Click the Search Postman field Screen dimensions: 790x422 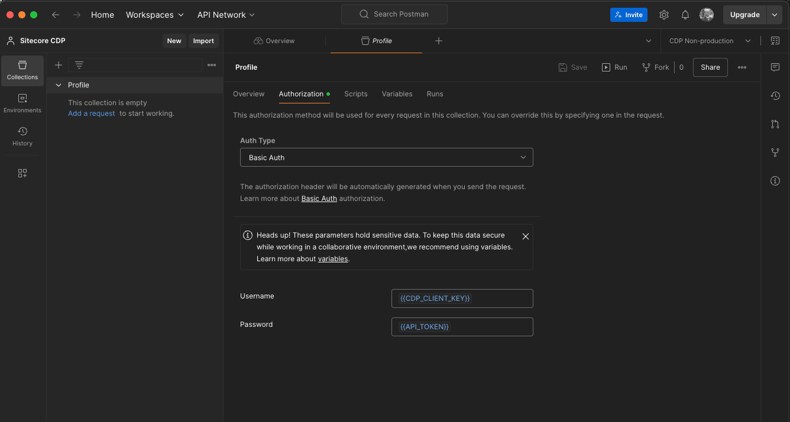point(394,14)
